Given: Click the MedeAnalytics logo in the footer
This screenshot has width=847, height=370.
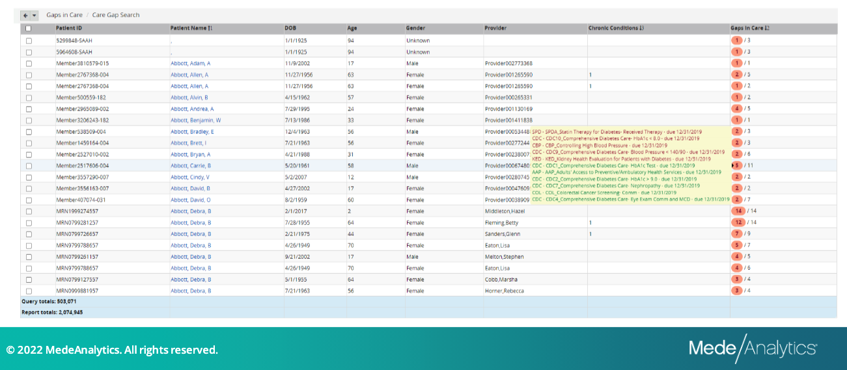Looking at the screenshot, I should point(753,348).
